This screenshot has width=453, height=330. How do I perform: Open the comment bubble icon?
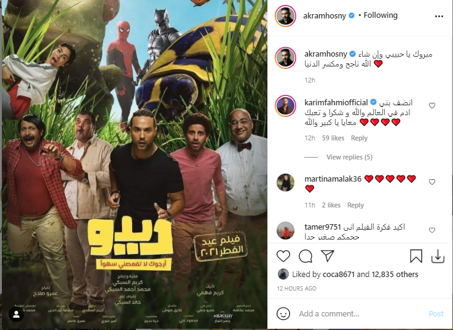(x=305, y=257)
